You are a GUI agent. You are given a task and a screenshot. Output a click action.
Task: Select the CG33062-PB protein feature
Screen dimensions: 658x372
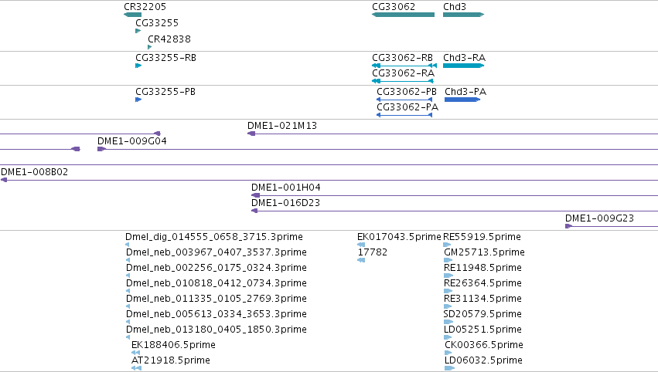tap(404, 100)
